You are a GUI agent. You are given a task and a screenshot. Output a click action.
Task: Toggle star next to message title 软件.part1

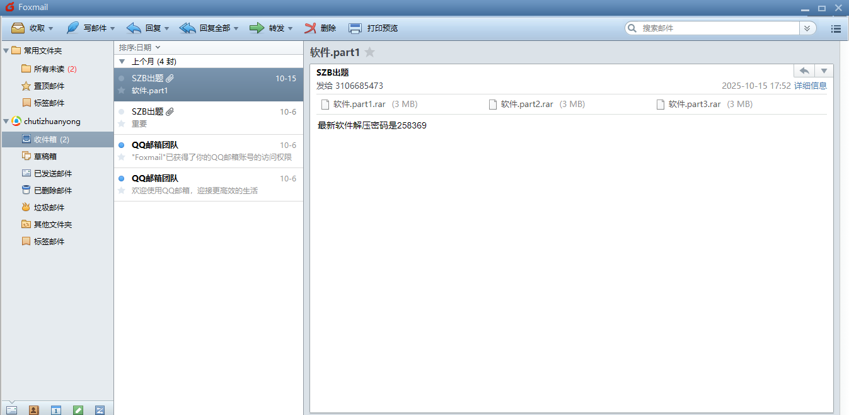pyautogui.click(x=370, y=52)
